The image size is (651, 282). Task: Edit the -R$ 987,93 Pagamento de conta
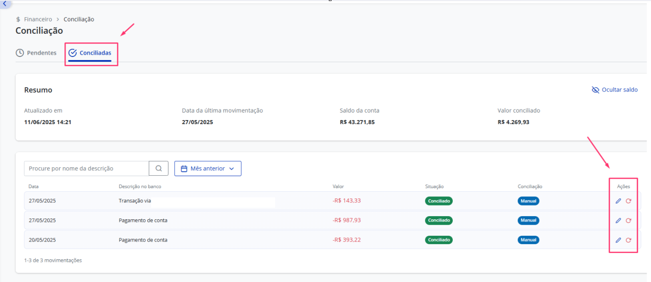(618, 221)
